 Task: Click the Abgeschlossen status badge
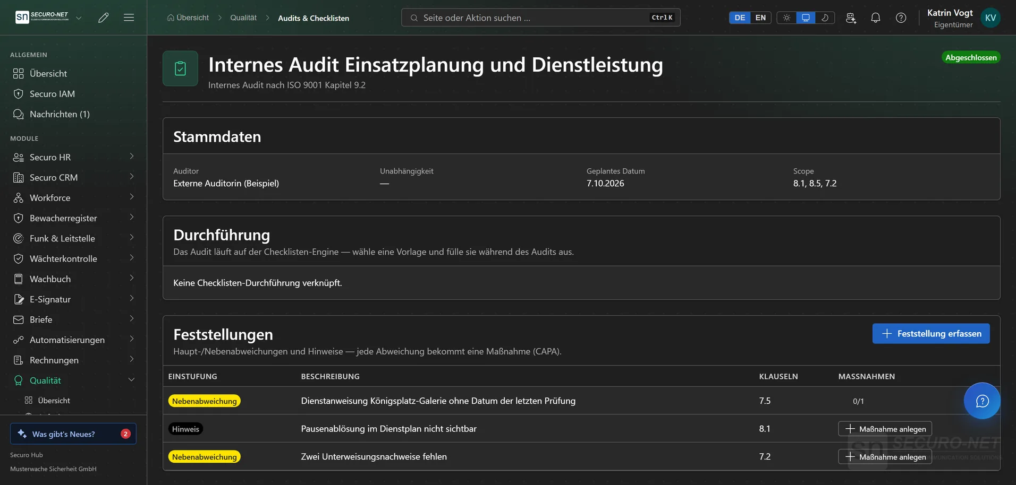(971, 57)
